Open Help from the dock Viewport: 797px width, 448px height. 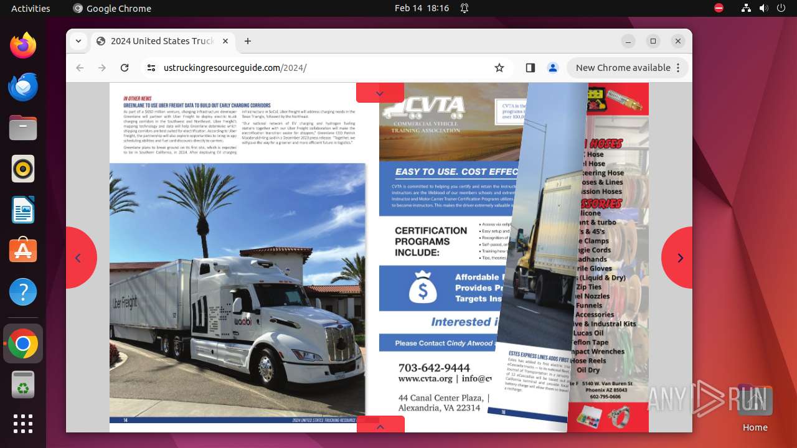point(23,292)
